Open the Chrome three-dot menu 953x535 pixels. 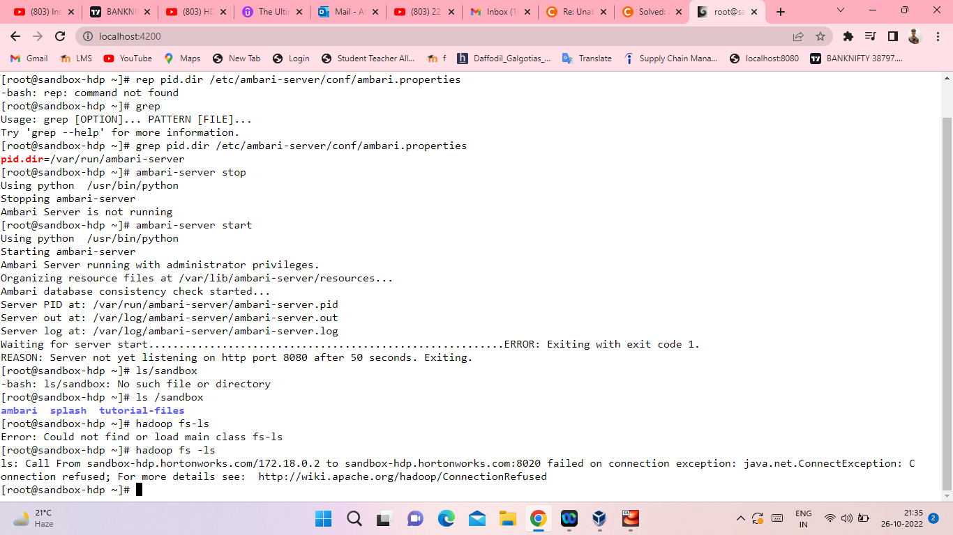(937, 36)
